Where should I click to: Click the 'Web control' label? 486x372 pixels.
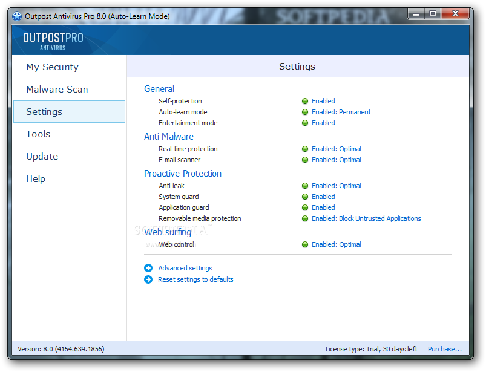point(176,244)
